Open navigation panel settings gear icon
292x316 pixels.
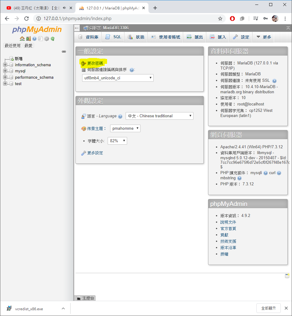pos(47,39)
